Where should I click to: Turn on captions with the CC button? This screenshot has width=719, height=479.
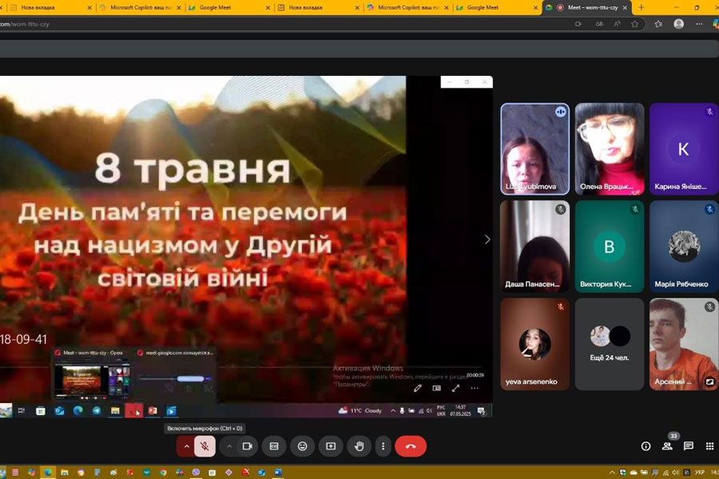(x=274, y=446)
